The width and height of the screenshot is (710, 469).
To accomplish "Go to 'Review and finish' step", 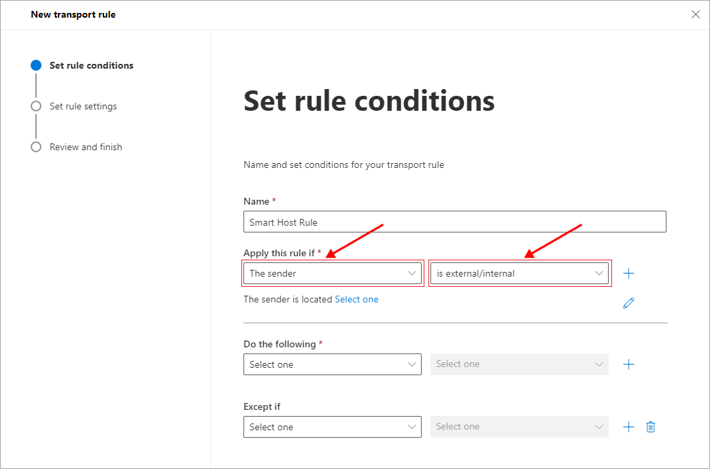I will click(x=86, y=147).
